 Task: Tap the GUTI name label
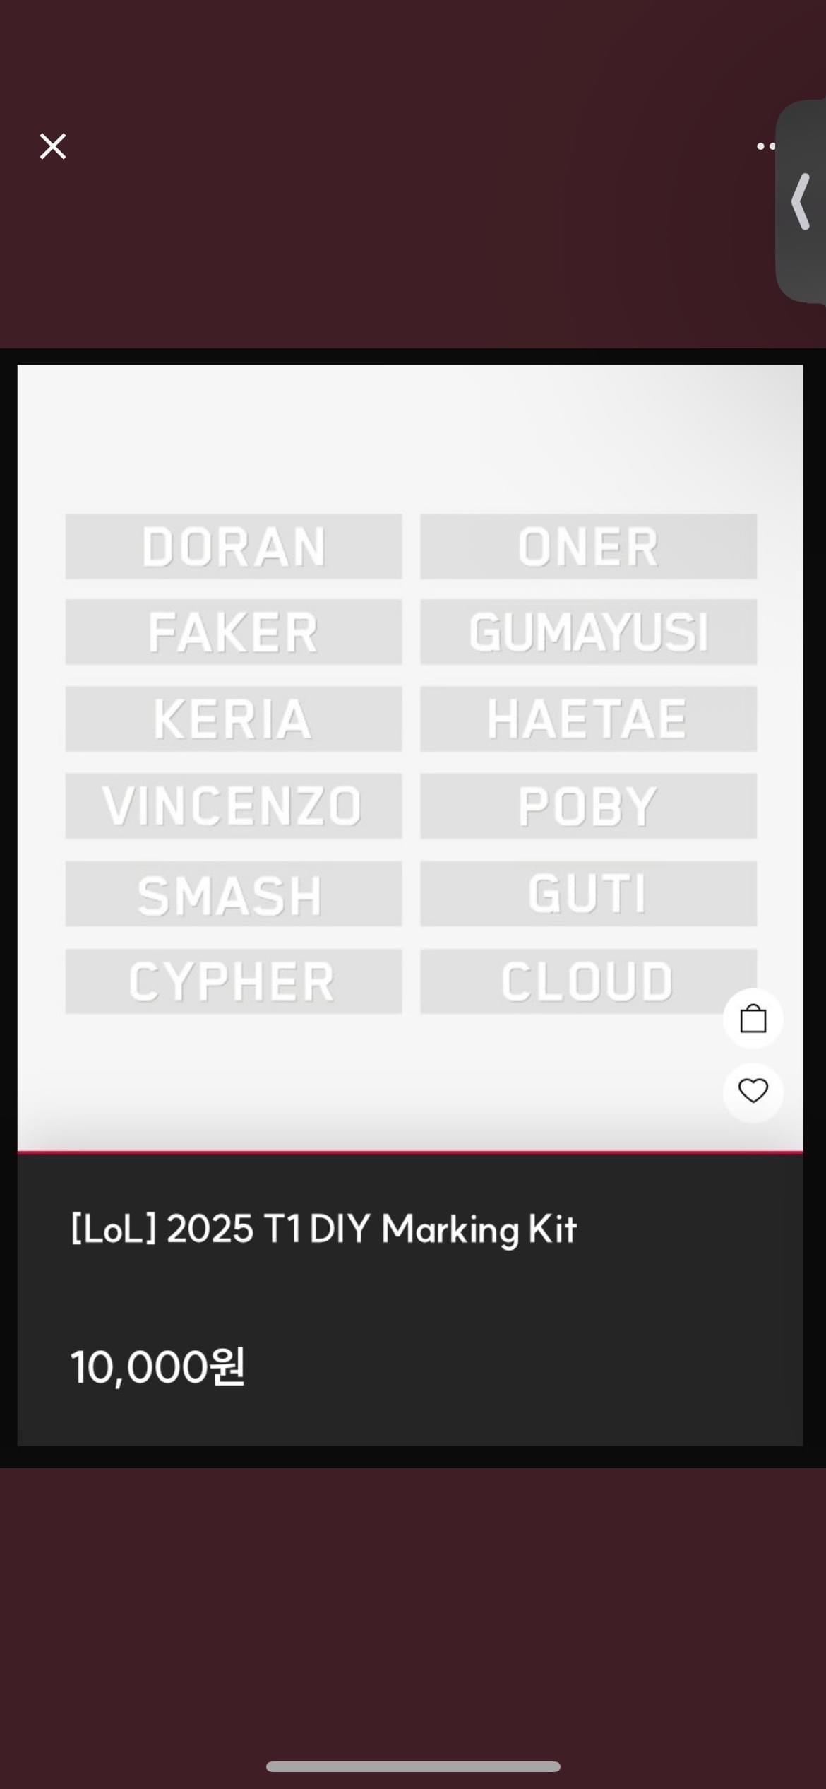tap(589, 894)
